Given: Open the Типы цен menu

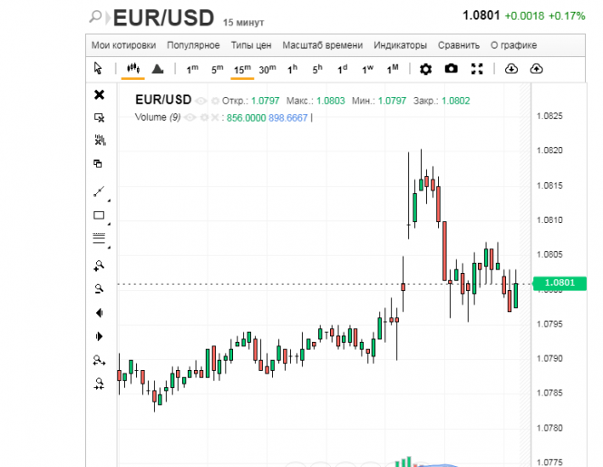Looking at the screenshot, I should pyautogui.click(x=251, y=45).
